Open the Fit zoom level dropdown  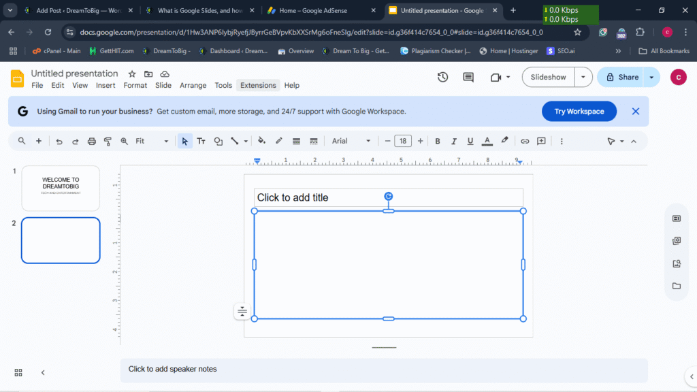pyautogui.click(x=152, y=142)
